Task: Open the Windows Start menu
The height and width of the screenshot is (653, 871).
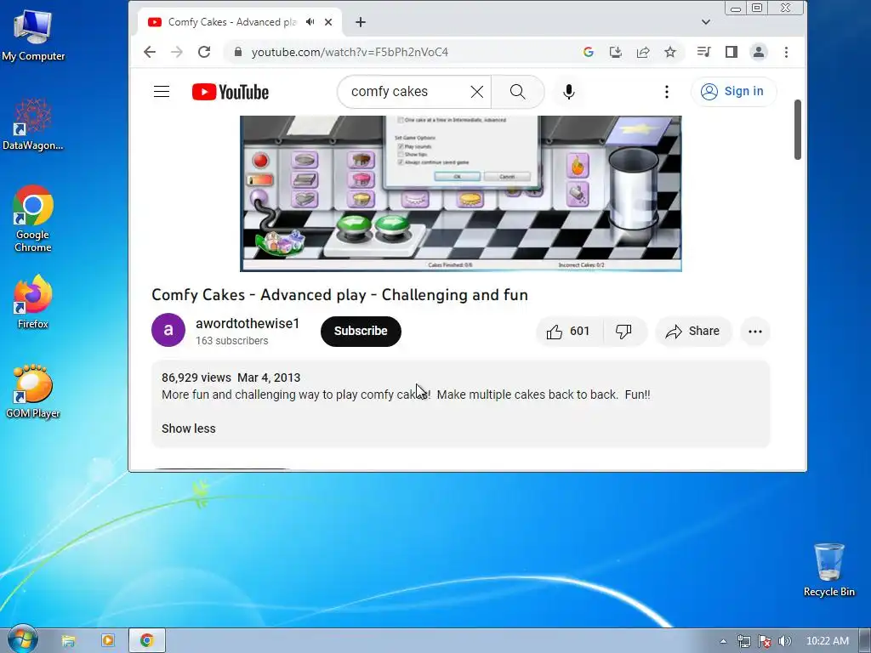Action: [22, 639]
